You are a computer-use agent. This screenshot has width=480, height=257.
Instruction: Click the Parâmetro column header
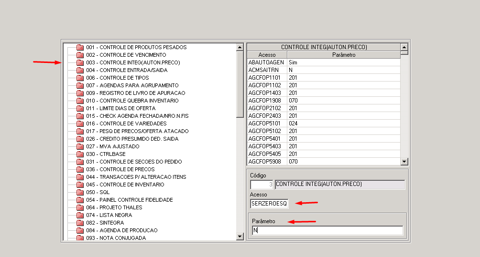[x=344, y=55]
